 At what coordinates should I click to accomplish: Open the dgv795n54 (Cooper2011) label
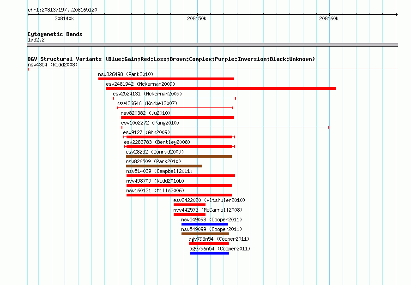pyautogui.click(x=219, y=239)
